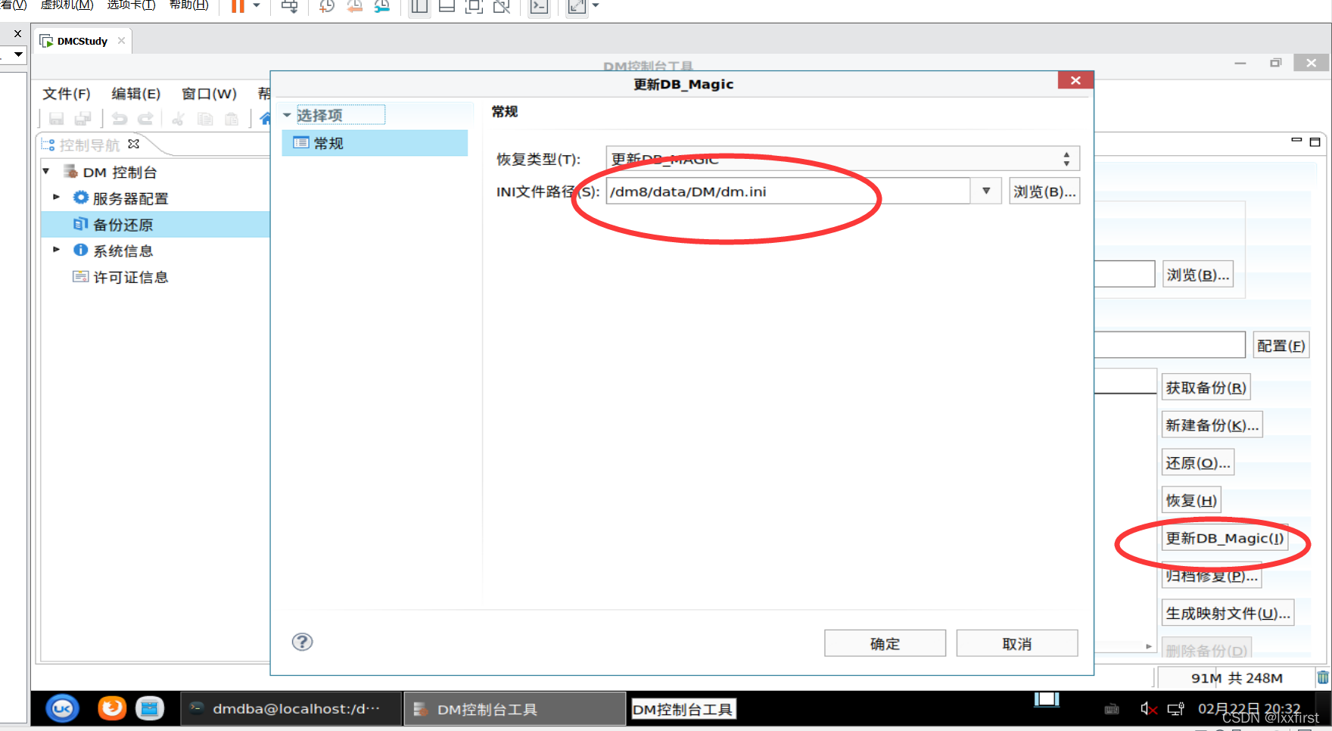This screenshot has width=1332, height=731.
Task: Click 确定 to confirm the dialog
Action: pyautogui.click(x=885, y=643)
